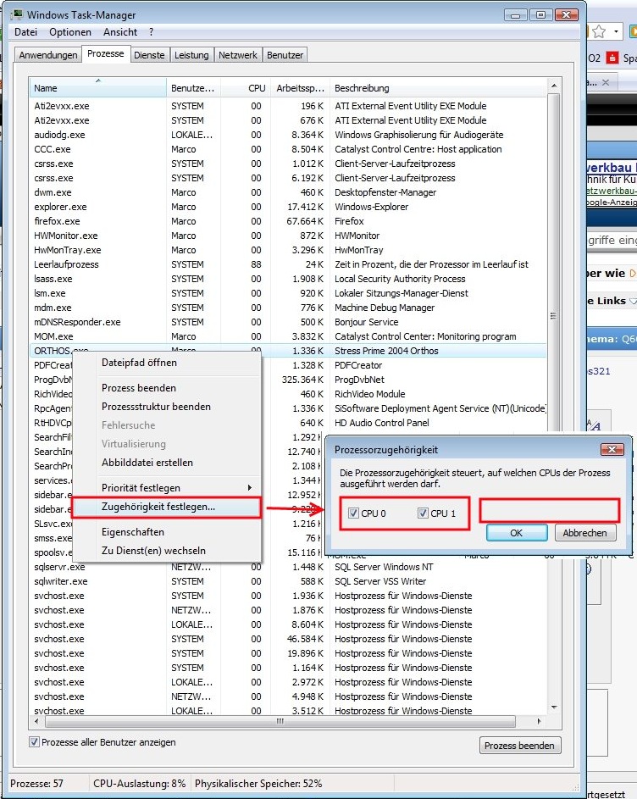Sort by the Beschreibung column header
The width and height of the screenshot is (637, 799).
coord(438,87)
